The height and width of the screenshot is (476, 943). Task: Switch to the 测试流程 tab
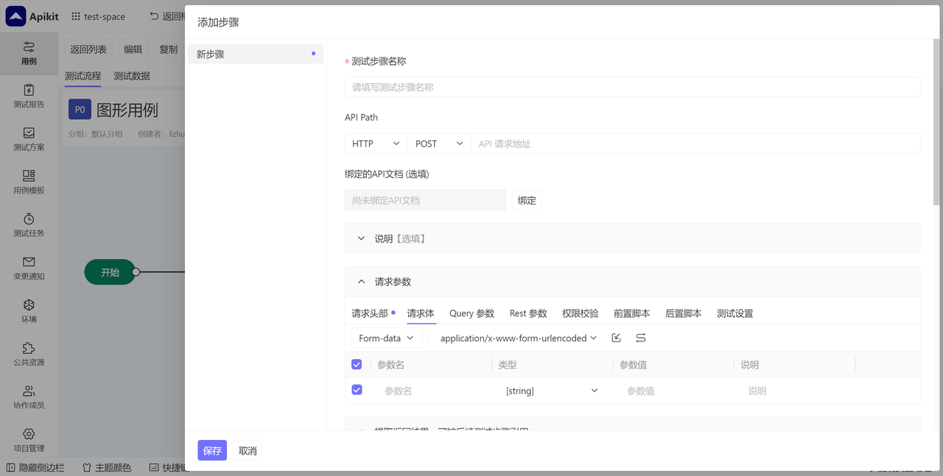[x=83, y=76]
